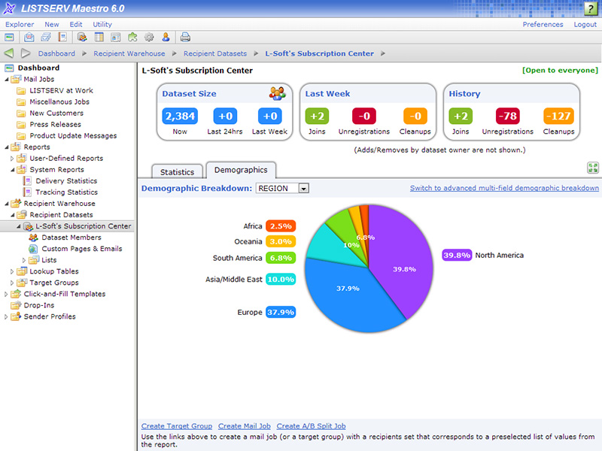Switch to advanced multi-field demographic breakdown

(x=504, y=188)
